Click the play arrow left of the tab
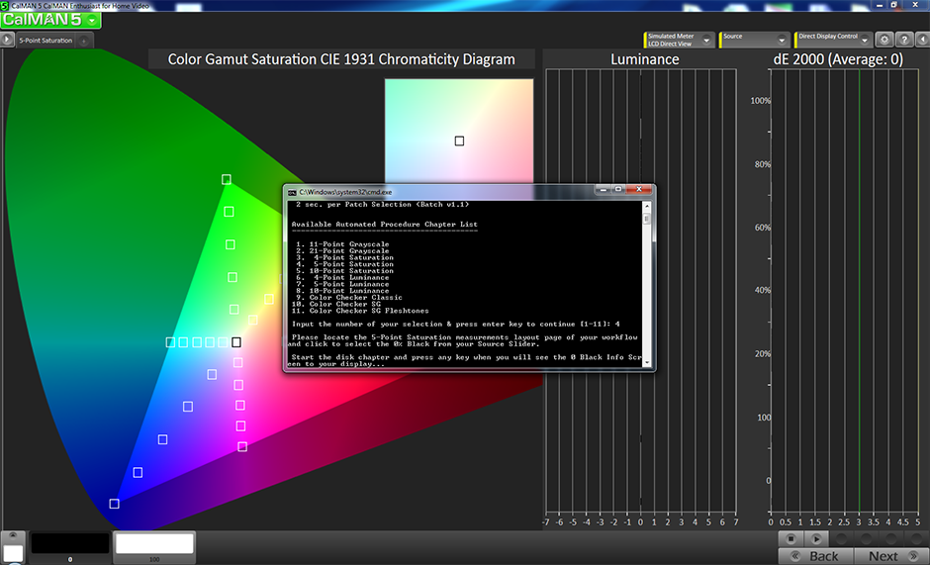The image size is (930, 565). 7,41
